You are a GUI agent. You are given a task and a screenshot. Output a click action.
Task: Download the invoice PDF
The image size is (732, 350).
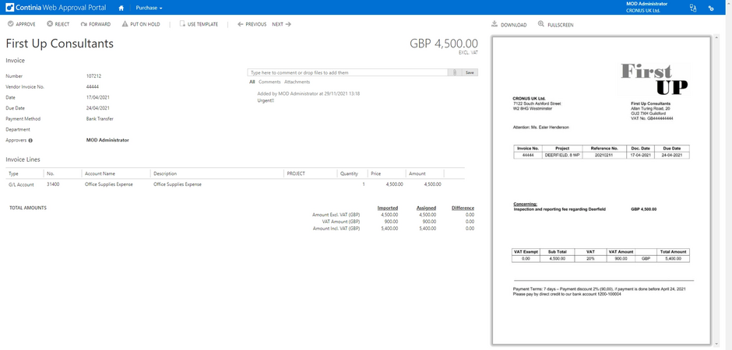tap(509, 25)
